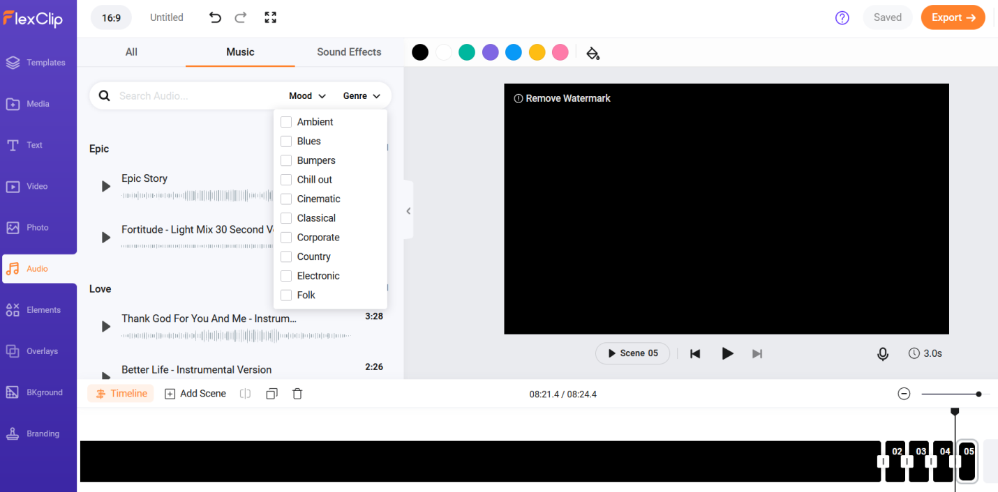This screenshot has height=492, width=998.
Task: Delete scene with trash icon
Action: tap(297, 394)
